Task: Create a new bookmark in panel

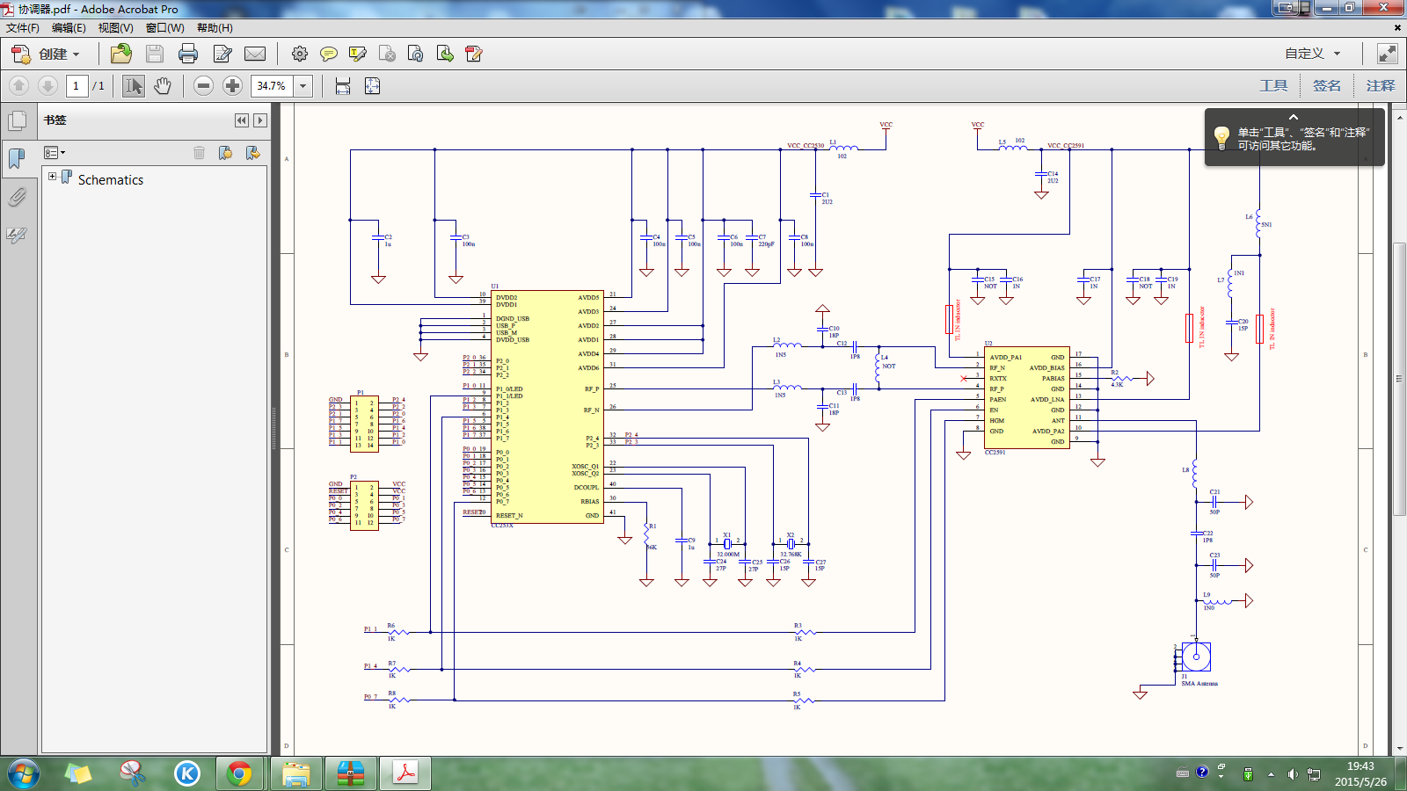Action: pyautogui.click(x=225, y=153)
